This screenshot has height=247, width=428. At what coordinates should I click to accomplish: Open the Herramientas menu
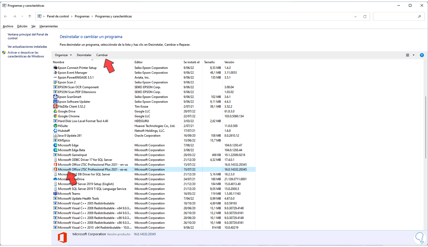(x=48, y=26)
